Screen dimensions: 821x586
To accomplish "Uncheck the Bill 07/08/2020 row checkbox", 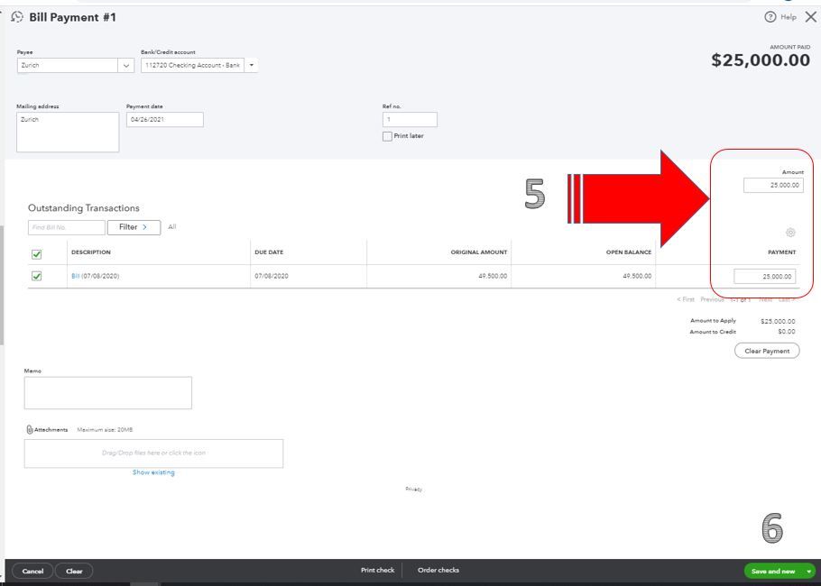I will [37, 276].
